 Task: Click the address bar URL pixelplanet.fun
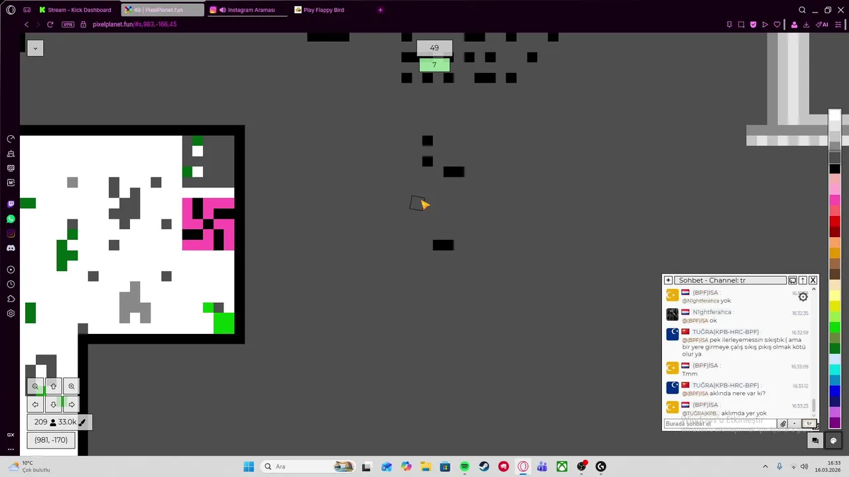pos(135,25)
